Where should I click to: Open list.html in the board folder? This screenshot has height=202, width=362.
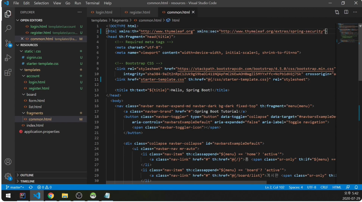pyautogui.click(x=35, y=107)
